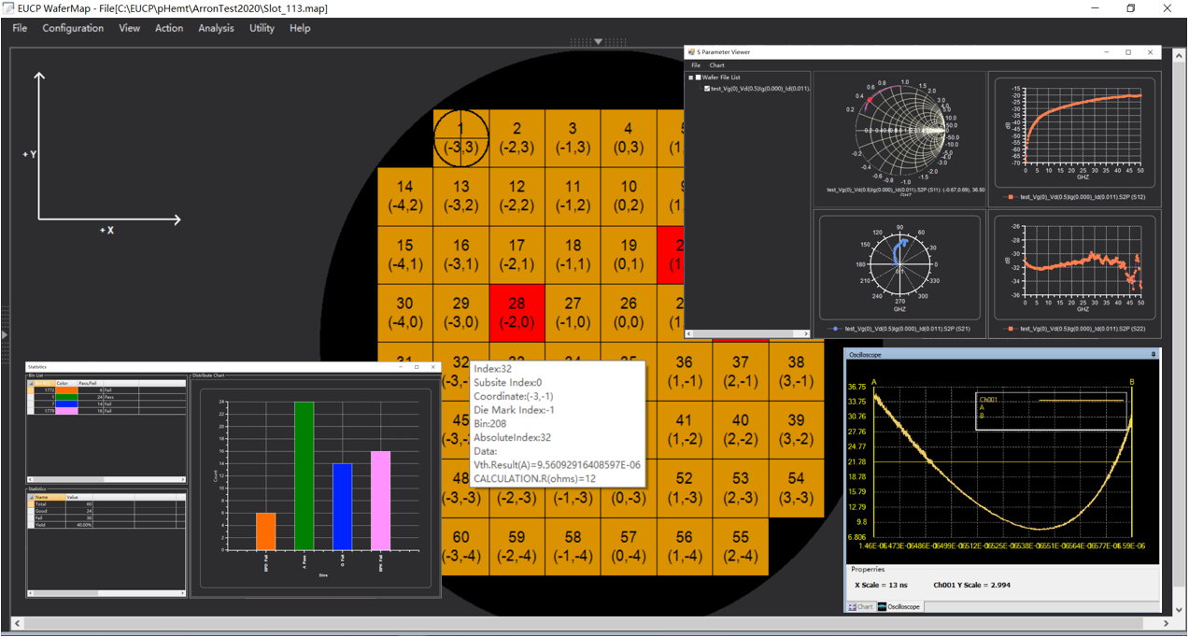1189x637 pixels.
Task: Click the main window horizontal scrollbar right arrow
Action: point(1165,623)
